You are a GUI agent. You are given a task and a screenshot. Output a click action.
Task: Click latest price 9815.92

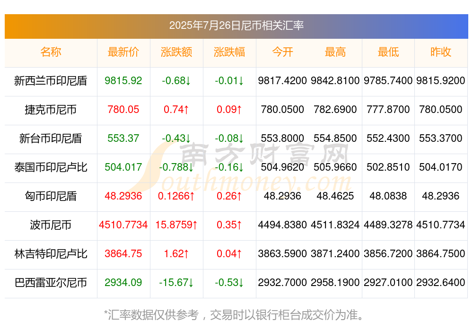click(123, 80)
